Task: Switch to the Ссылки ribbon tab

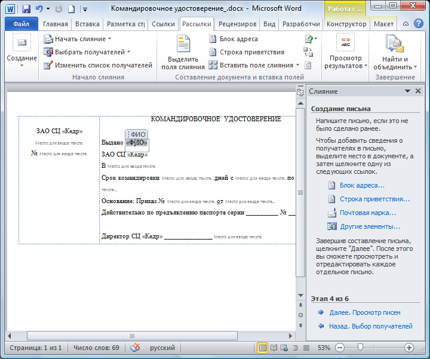Action: tap(163, 24)
